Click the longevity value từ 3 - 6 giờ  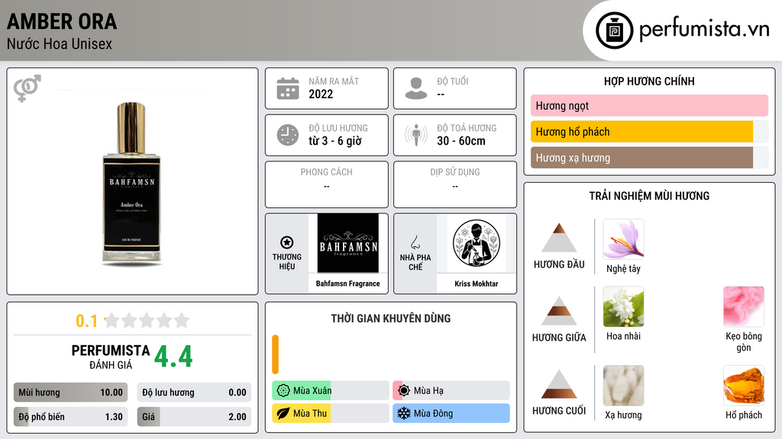[x=335, y=141]
